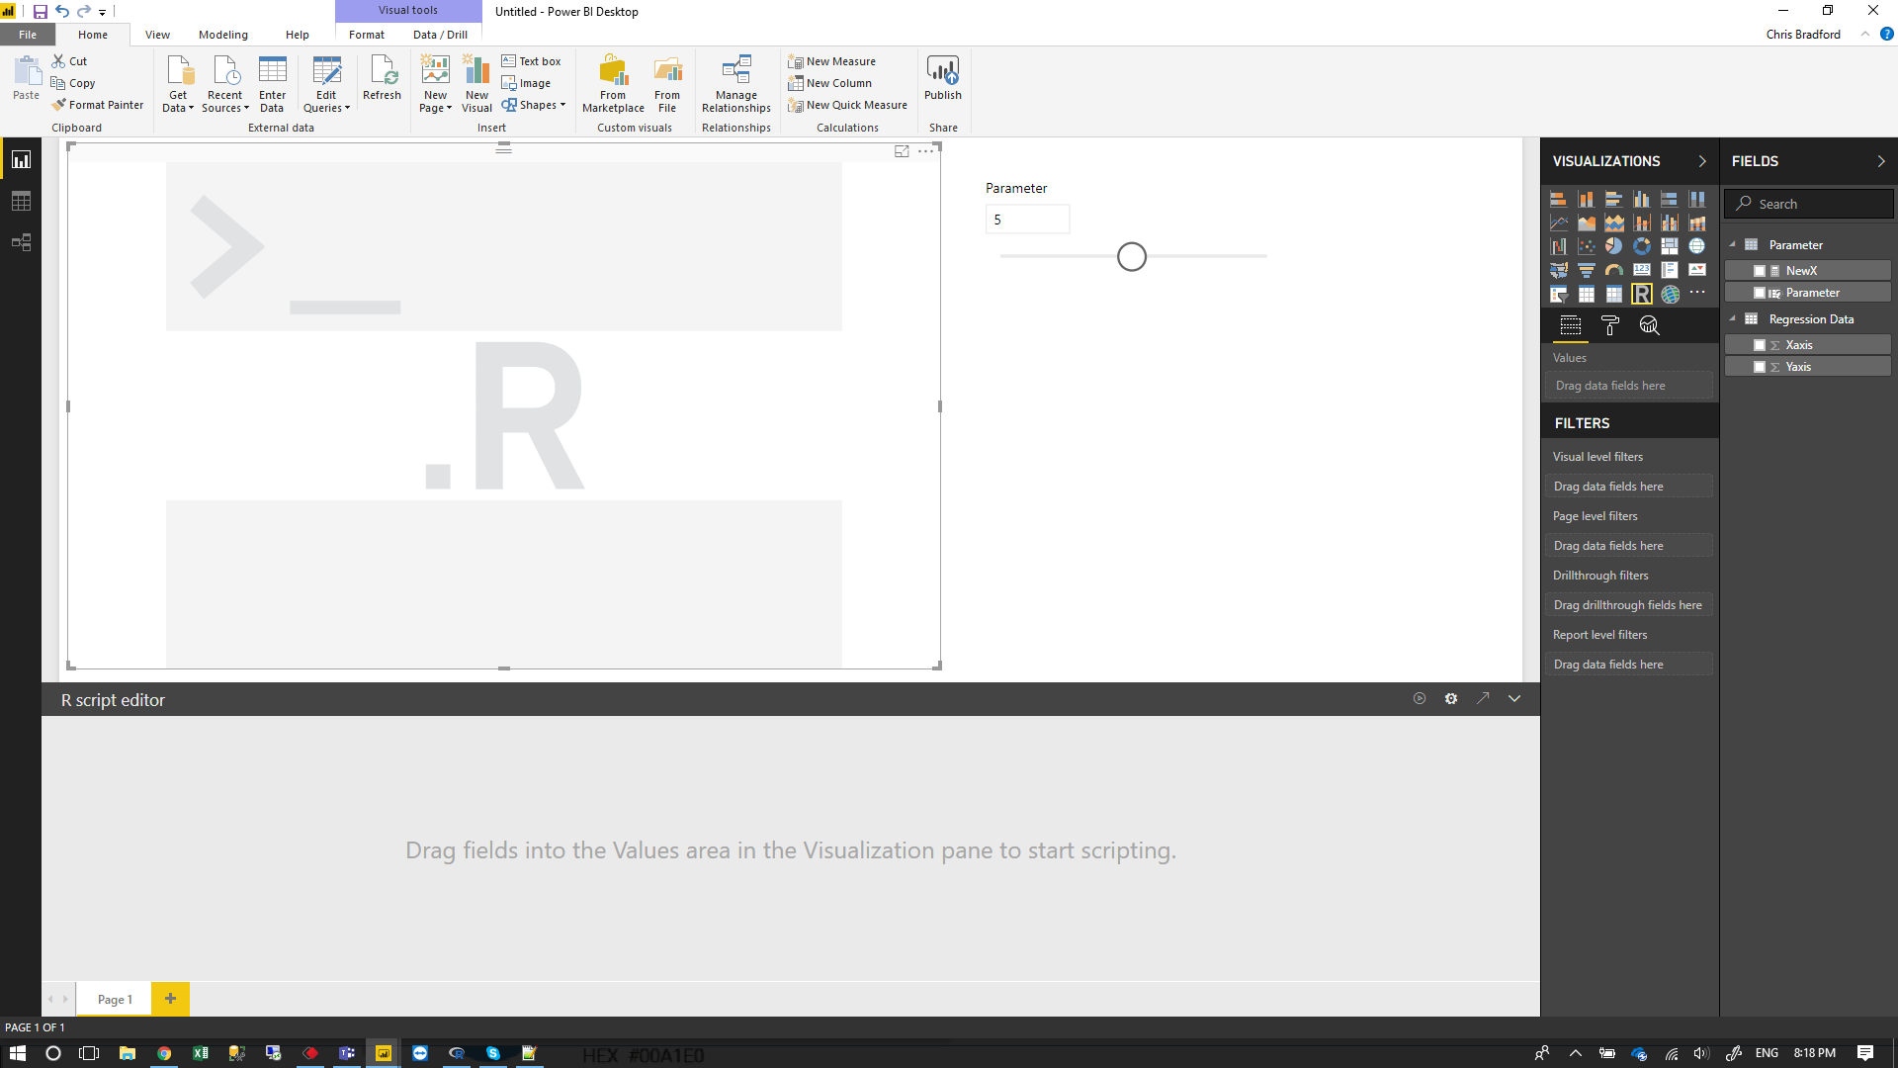Screen dimensions: 1898x1068
Task: Select the funnel chart visualization
Action: click(x=1587, y=270)
